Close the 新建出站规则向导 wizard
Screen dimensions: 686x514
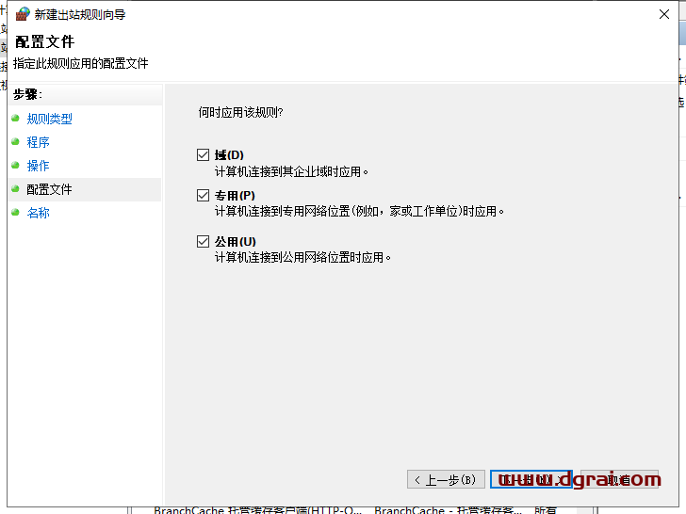click(x=664, y=14)
